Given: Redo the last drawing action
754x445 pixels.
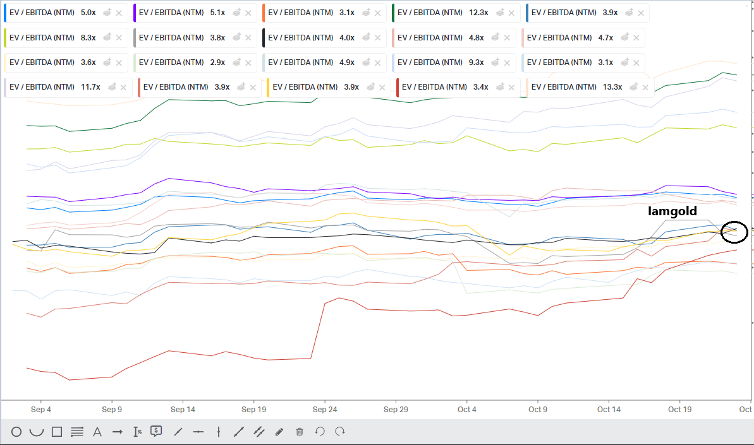Looking at the screenshot, I should 340,432.
